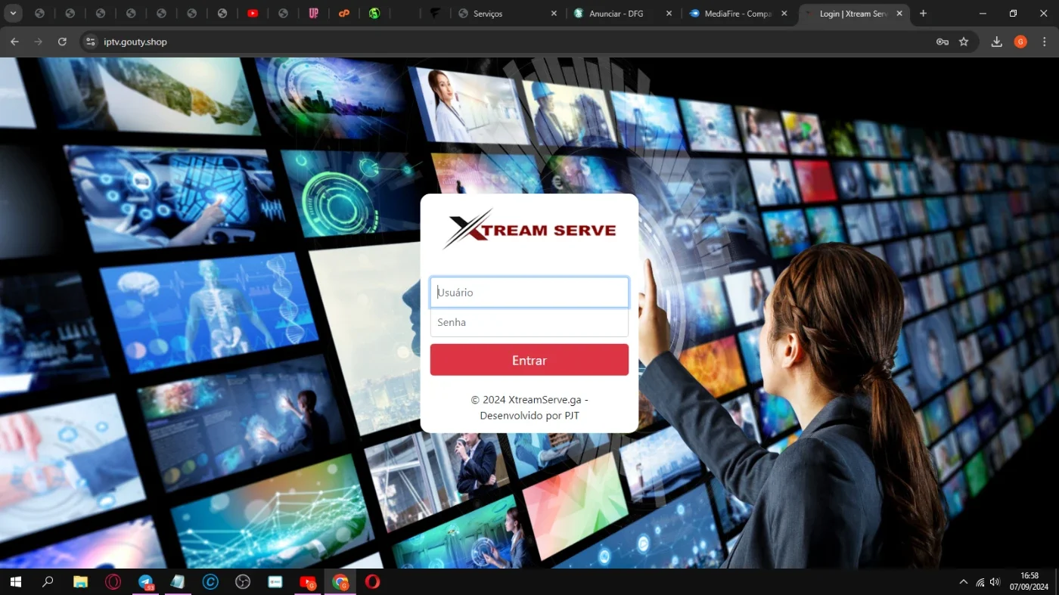Open red Opera browser from taskbar
1059x595 pixels.
tap(372, 582)
